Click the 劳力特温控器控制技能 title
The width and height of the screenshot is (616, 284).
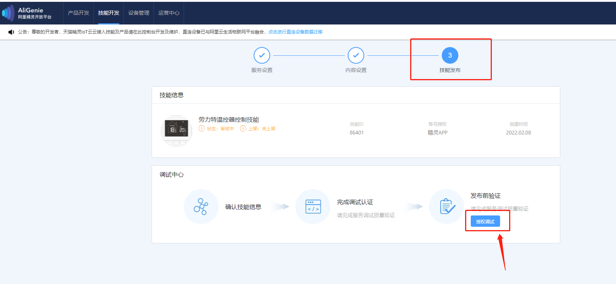(229, 119)
